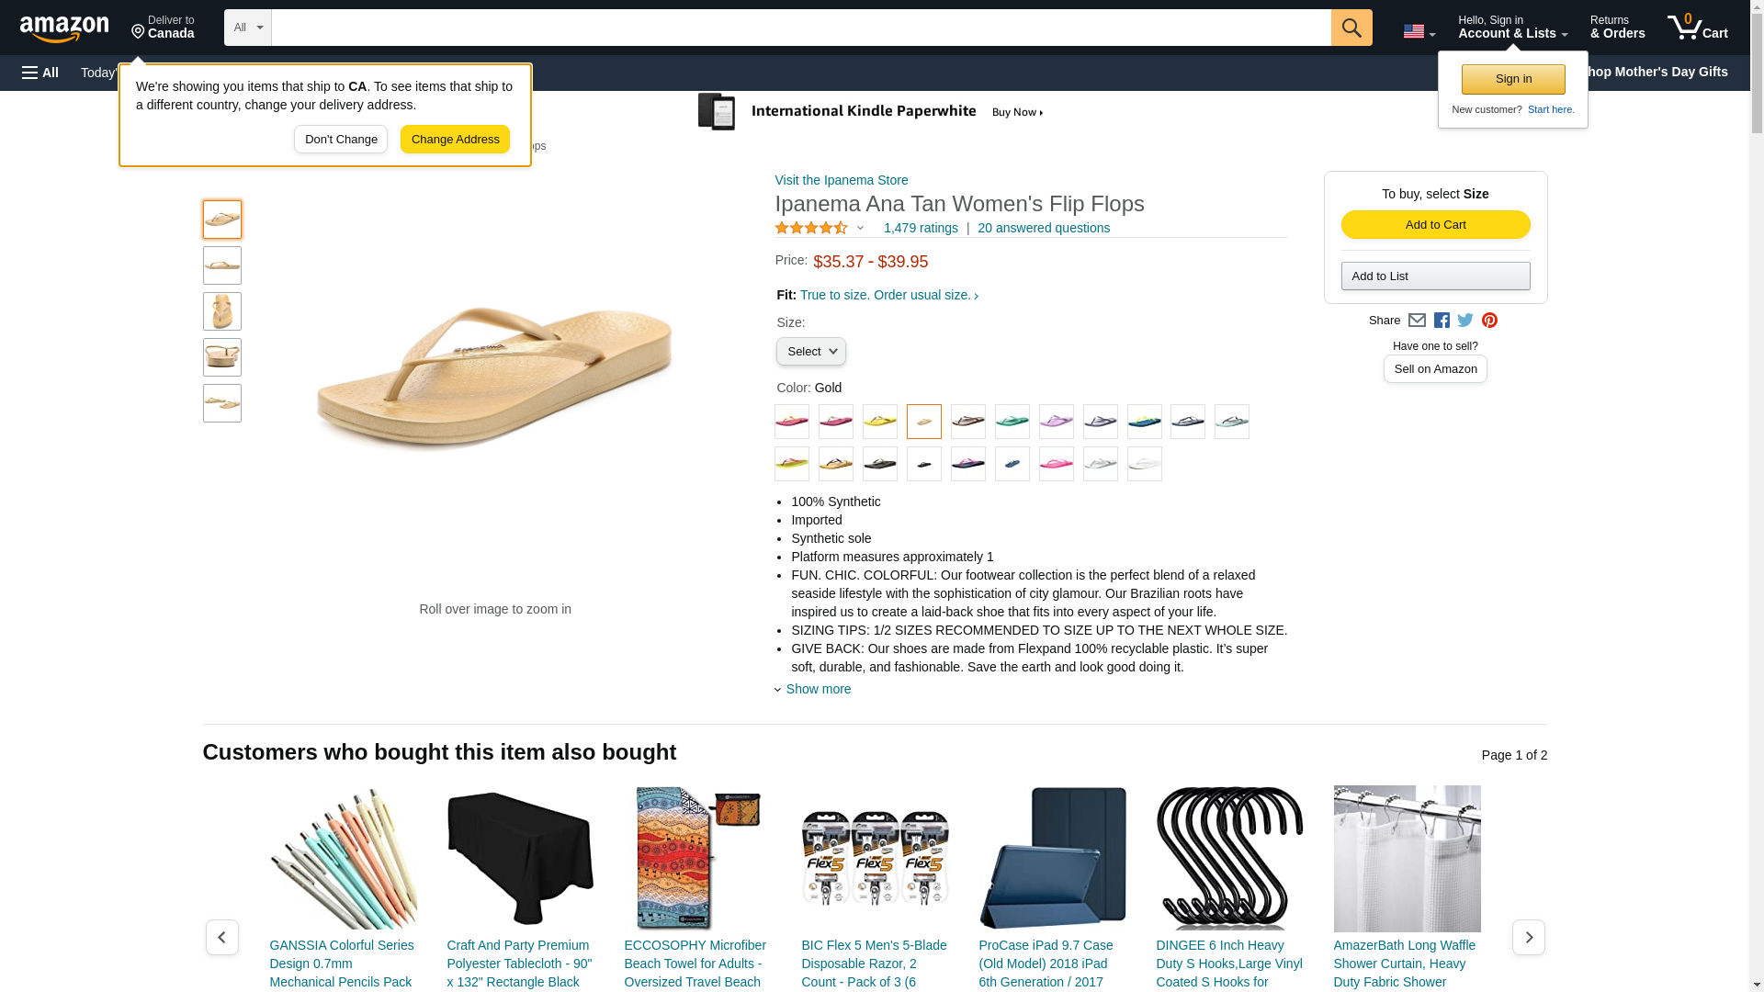1764x992 pixels.
Task: Advance carousel with next arrow
Action: 1528,937
